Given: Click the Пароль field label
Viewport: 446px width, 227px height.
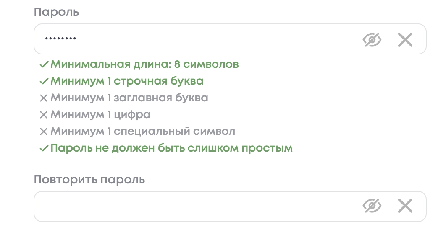Looking at the screenshot, I should (x=56, y=12).
